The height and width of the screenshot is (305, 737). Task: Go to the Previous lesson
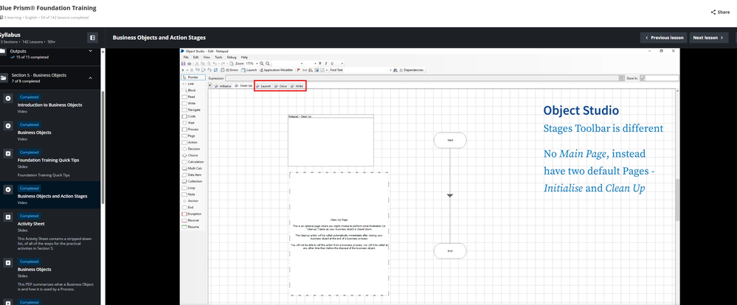(664, 38)
